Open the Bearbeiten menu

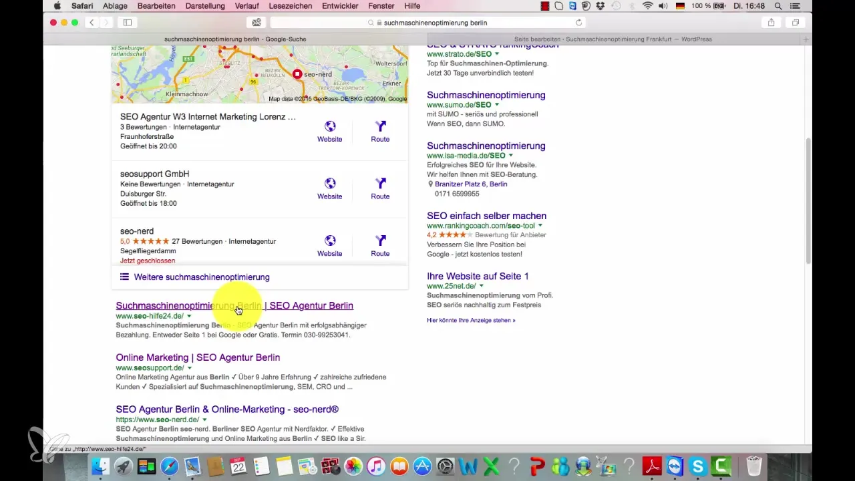[156, 6]
